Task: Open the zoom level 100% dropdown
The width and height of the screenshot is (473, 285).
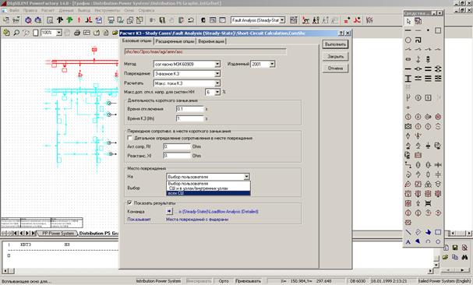Action: point(59,32)
